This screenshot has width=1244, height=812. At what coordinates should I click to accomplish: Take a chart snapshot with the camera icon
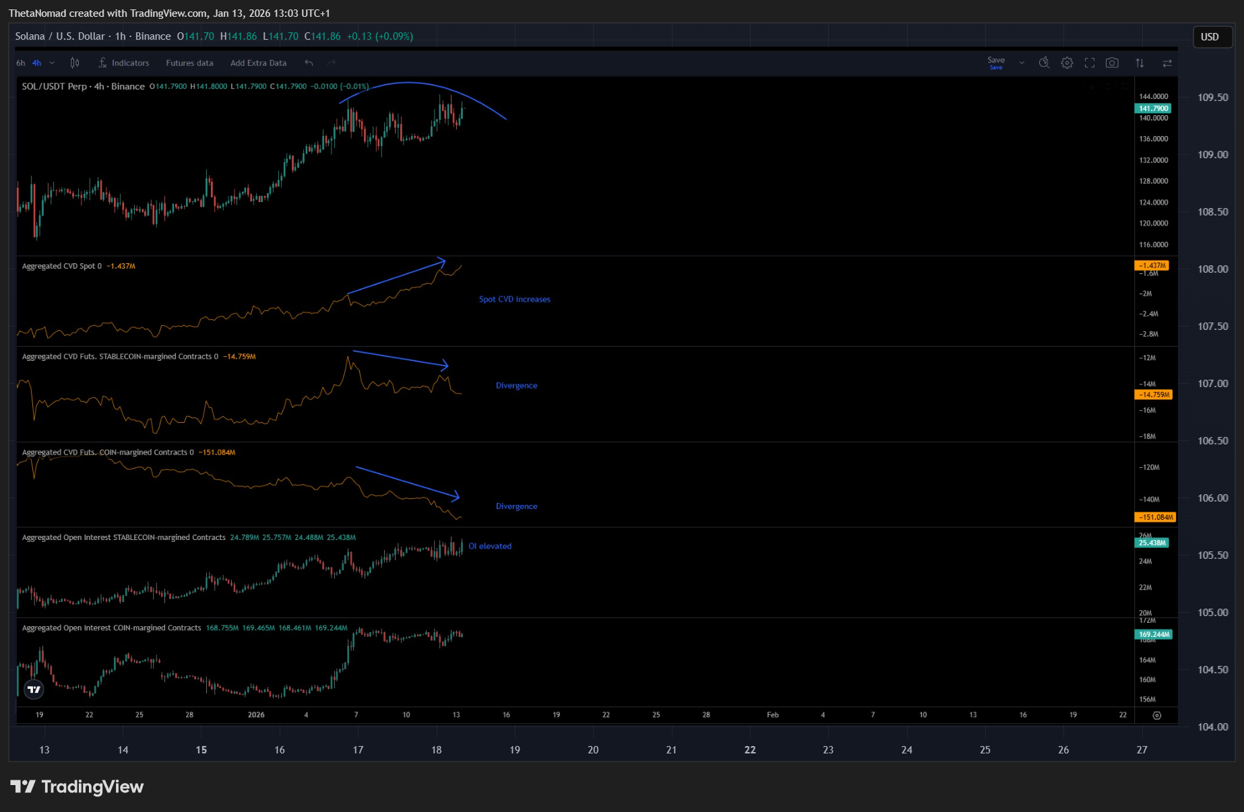click(1113, 63)
